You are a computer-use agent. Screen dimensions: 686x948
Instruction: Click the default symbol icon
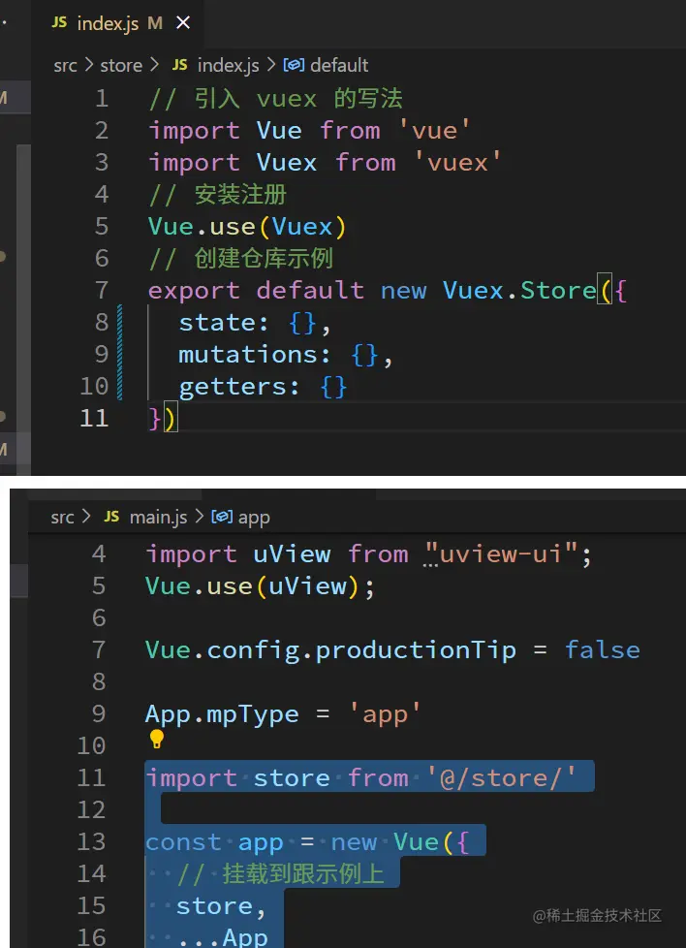294,65
